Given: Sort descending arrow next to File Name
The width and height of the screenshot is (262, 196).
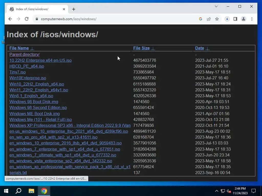Looking at the screenshot, I should click(32, 48).
